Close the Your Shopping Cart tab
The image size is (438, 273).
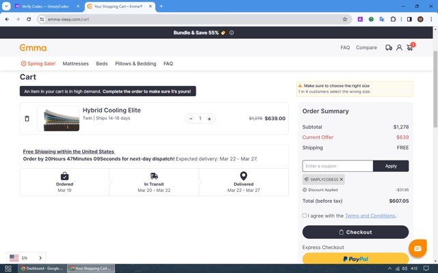(151, 6)
